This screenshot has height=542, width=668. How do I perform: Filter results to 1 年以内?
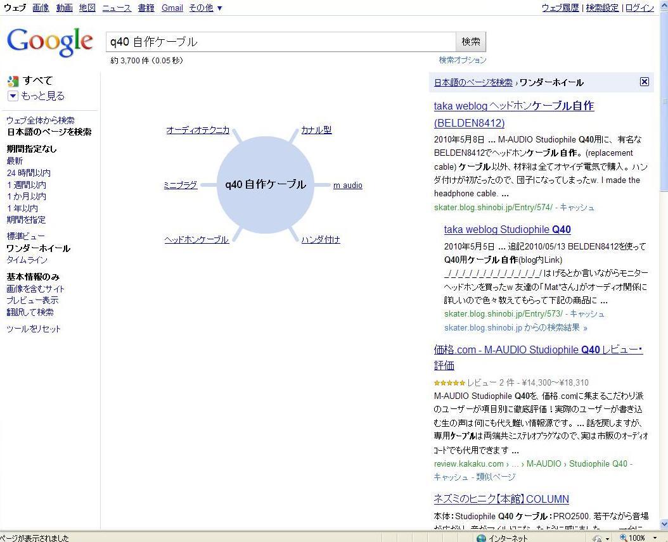tap(22, 208)
